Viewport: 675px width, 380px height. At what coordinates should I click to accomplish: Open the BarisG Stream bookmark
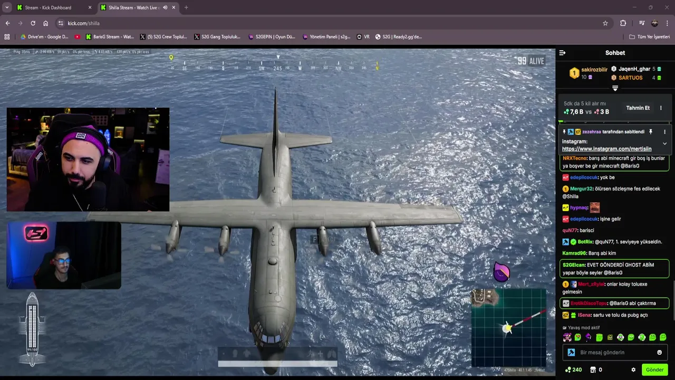110,37
